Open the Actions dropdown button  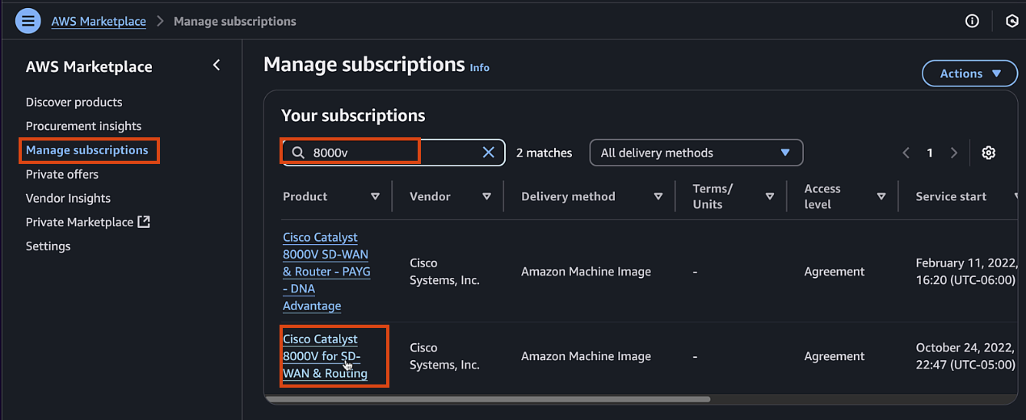[x=969, y=73]
